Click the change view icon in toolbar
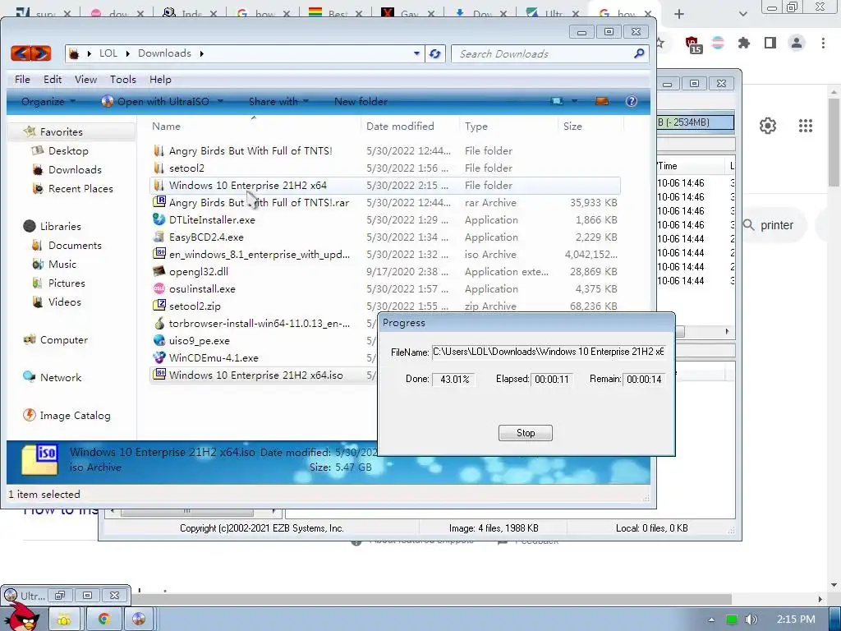Screen dimensions: 841x631 pyautogui.click(x=557, y=101)
